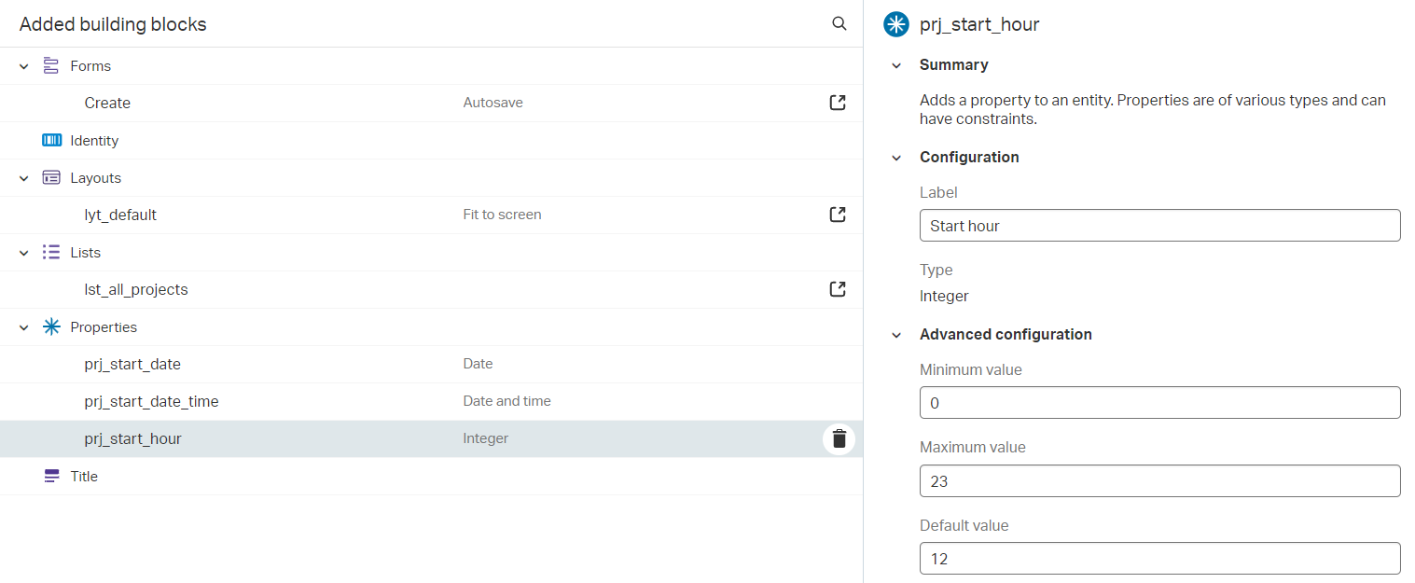Click the Title building block icon
Screen dimensions: 1415x583
click(x=51, y=477)
